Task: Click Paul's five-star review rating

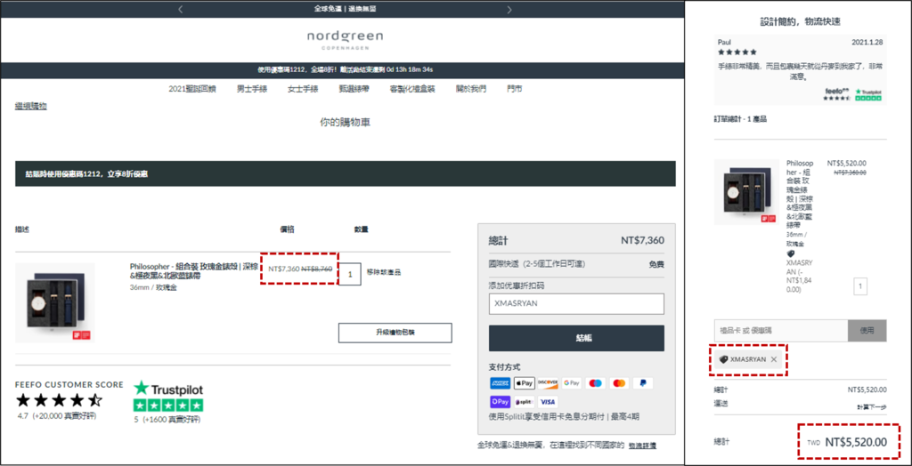Action: (737, 52)
